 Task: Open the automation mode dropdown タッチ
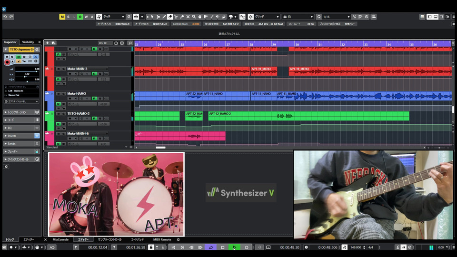click(114, 17)
